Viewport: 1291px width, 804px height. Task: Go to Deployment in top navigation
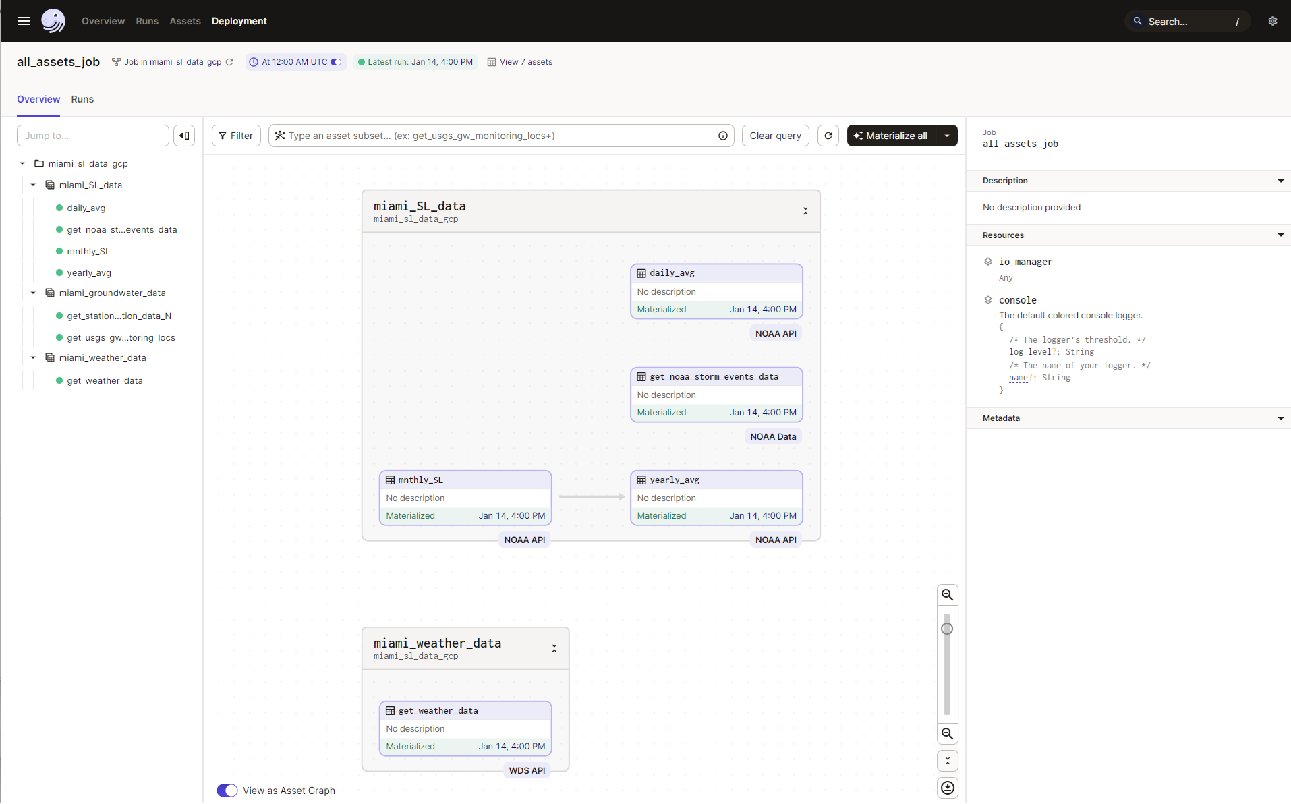pos(239,21)
